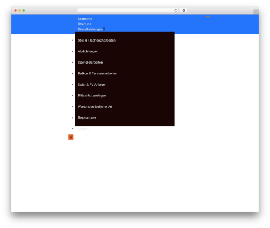Open a new tab with plus button
270x228 pixels.
coord(256,12)
